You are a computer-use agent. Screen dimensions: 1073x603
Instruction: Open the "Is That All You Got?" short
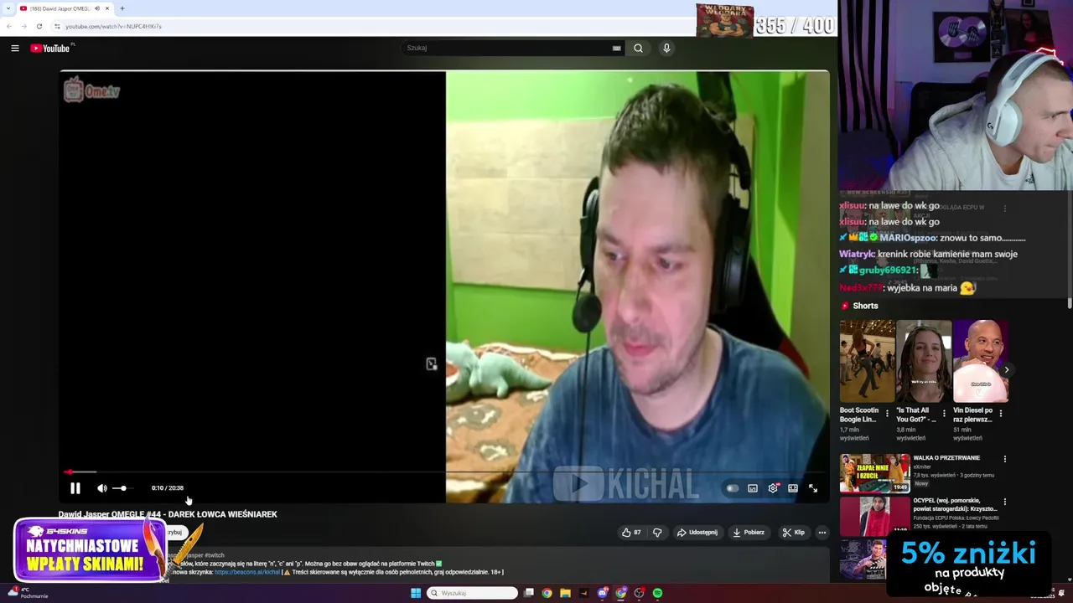coord(923,361)
